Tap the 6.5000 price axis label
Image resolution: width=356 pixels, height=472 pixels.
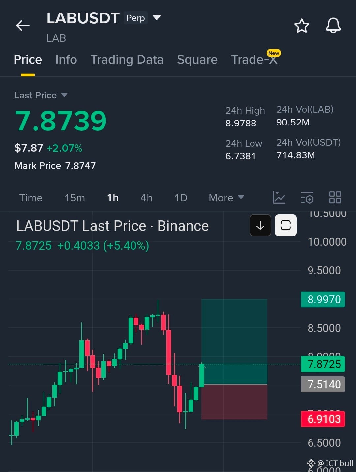pos(324,443)
